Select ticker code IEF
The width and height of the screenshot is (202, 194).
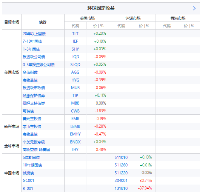coord(75,41)
